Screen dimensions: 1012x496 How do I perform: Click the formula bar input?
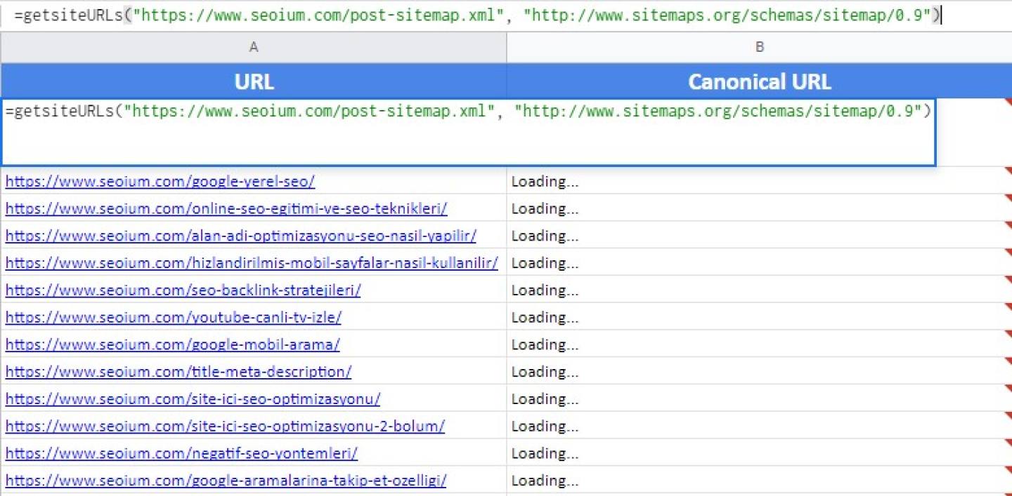(x=506, y=15)
